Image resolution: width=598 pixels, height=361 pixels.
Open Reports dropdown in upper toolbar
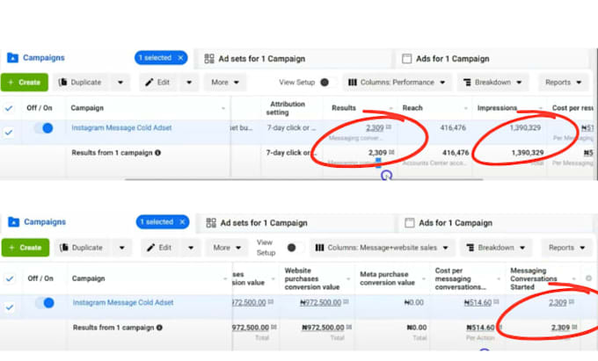(x=563, y=83)
